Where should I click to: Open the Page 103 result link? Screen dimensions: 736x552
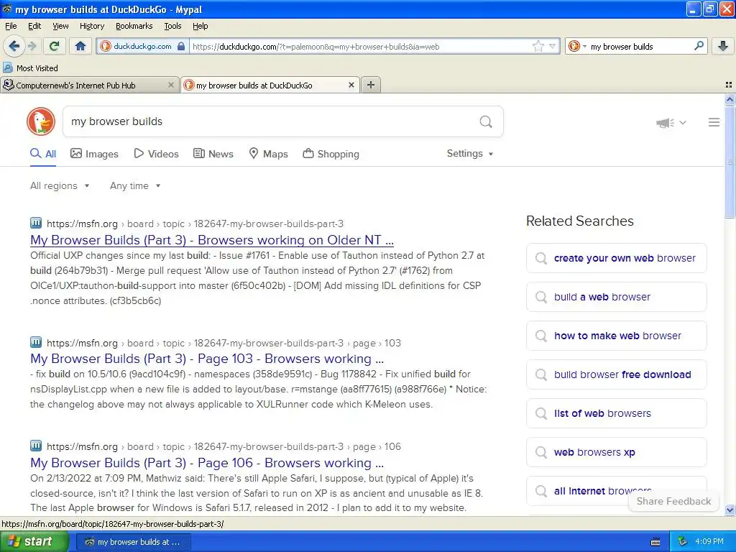coord(207,359)
